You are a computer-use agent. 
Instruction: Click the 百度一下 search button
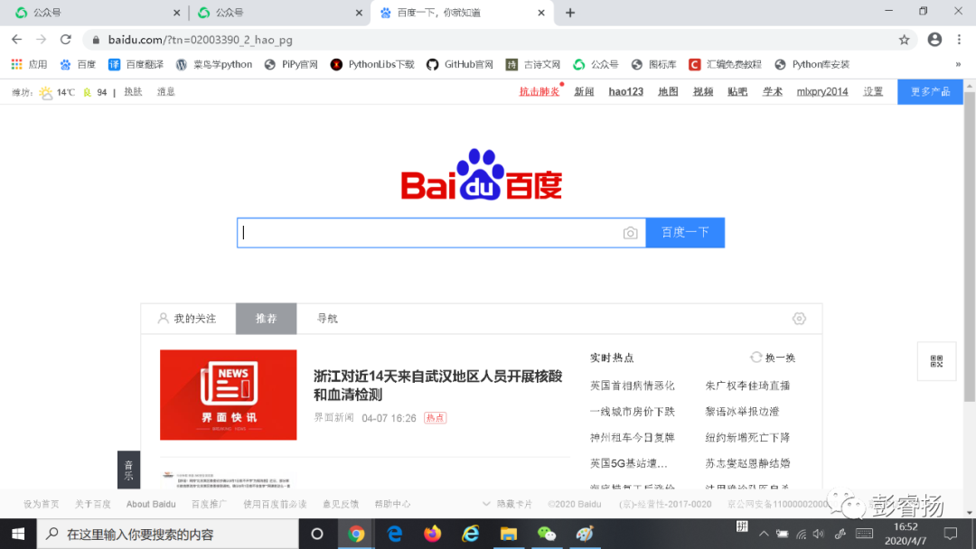point(685,233)
